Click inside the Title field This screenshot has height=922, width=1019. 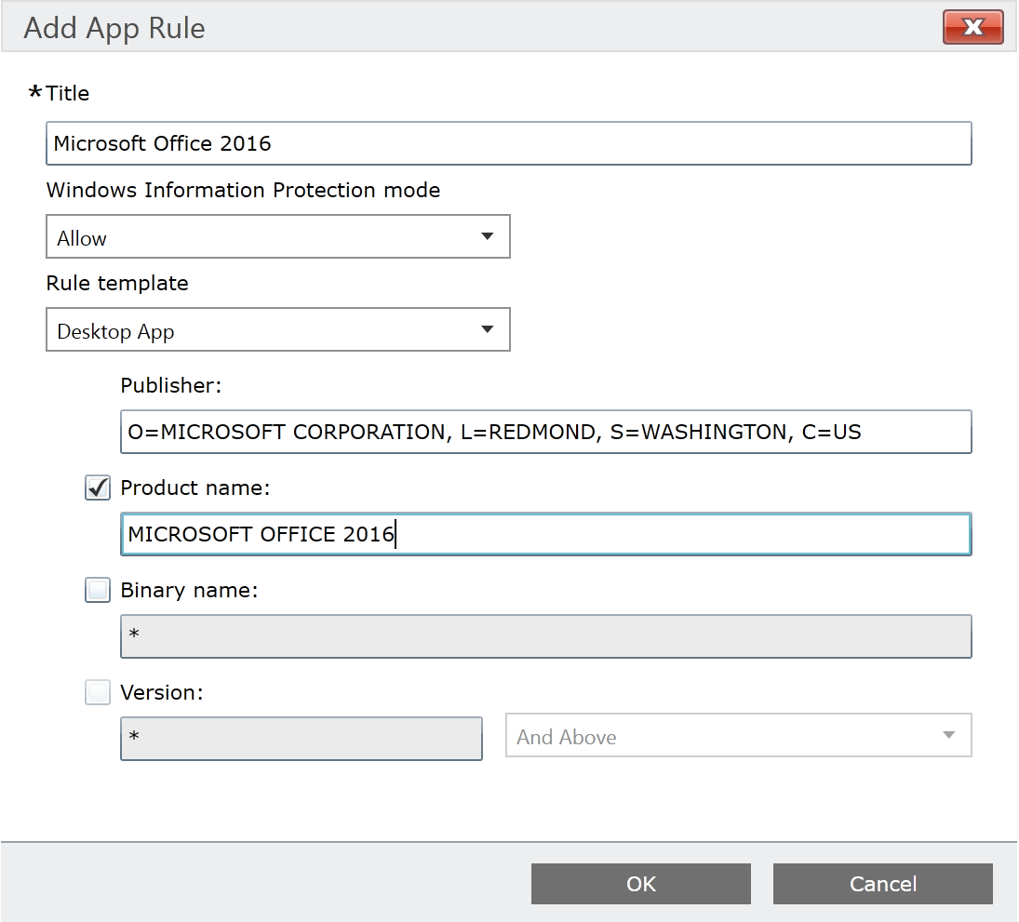(508, 143)
